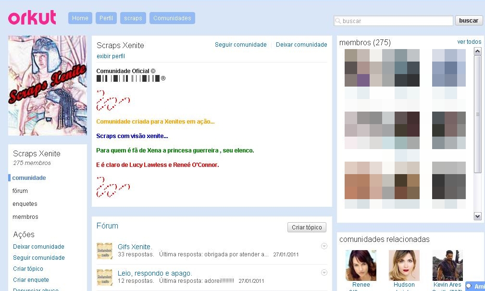Click Criar enquete under Ações
The height and width of the screenshot is (291, 485).
click(x=31, y=280)
